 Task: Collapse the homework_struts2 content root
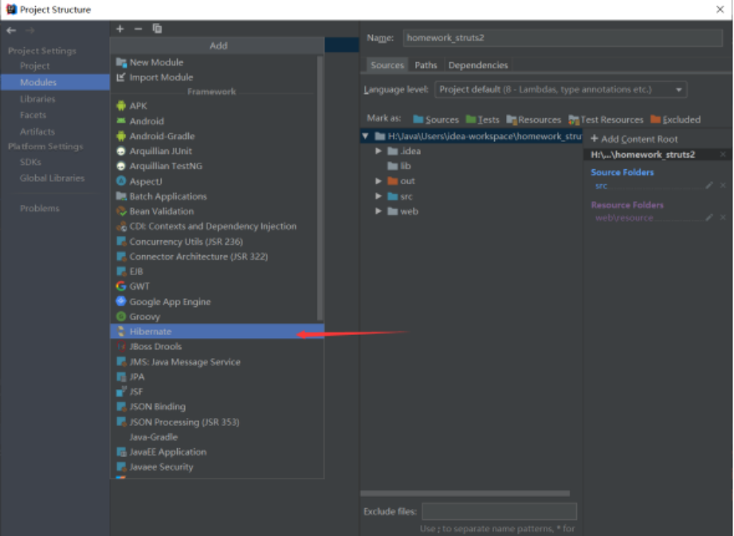(365, 136)
